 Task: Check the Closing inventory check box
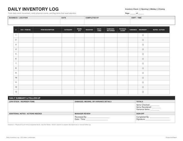point(157,9)
